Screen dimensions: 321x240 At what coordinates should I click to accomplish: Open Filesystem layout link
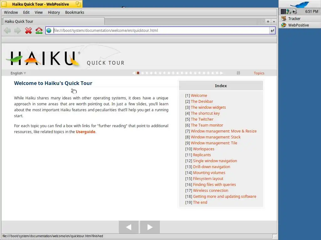coord(208,178)
